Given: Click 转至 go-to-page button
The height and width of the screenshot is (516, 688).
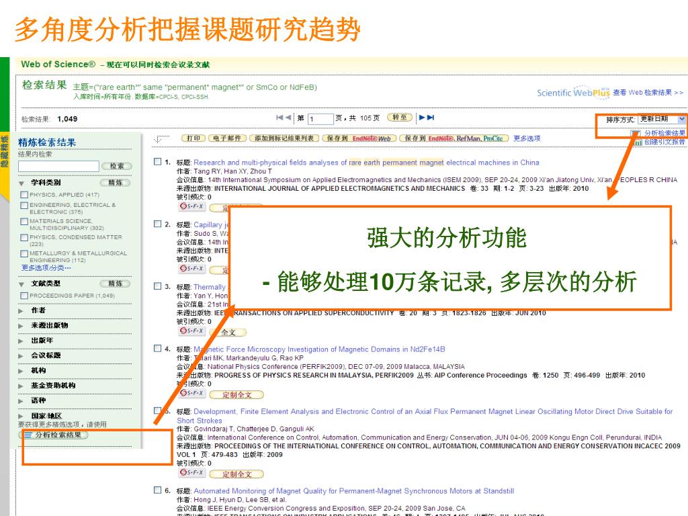Looking at the screenshot, I should point(400,118).
